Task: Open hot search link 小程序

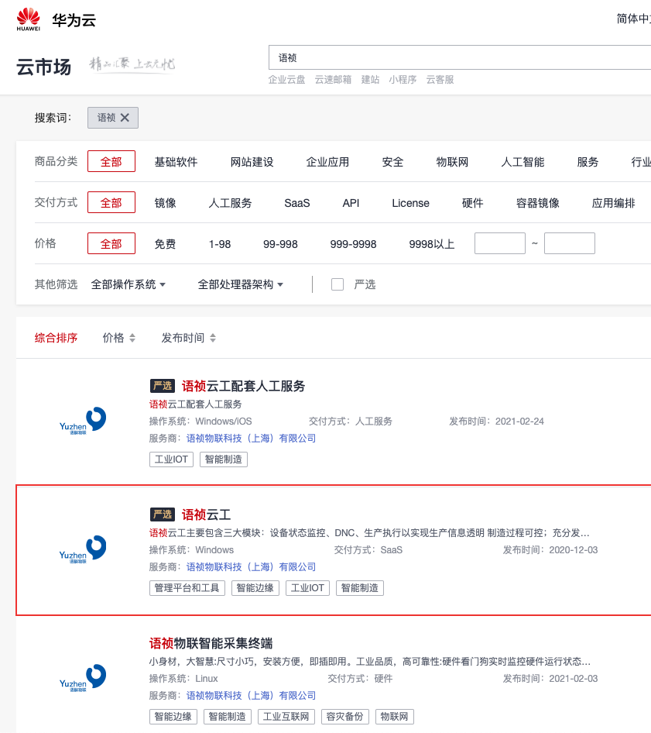Action: pyautogui.click(x=403, y=80)
